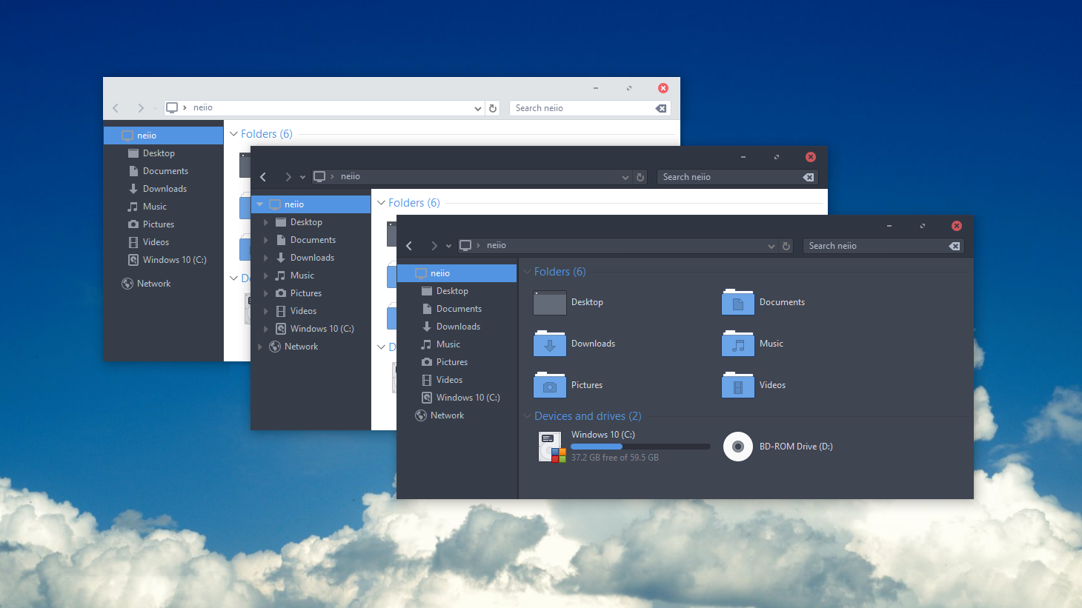Click the computer icon in rear window's address bar
This screenshot has height=608, width=1082.
pyautogui.click(x=172, y=107)
